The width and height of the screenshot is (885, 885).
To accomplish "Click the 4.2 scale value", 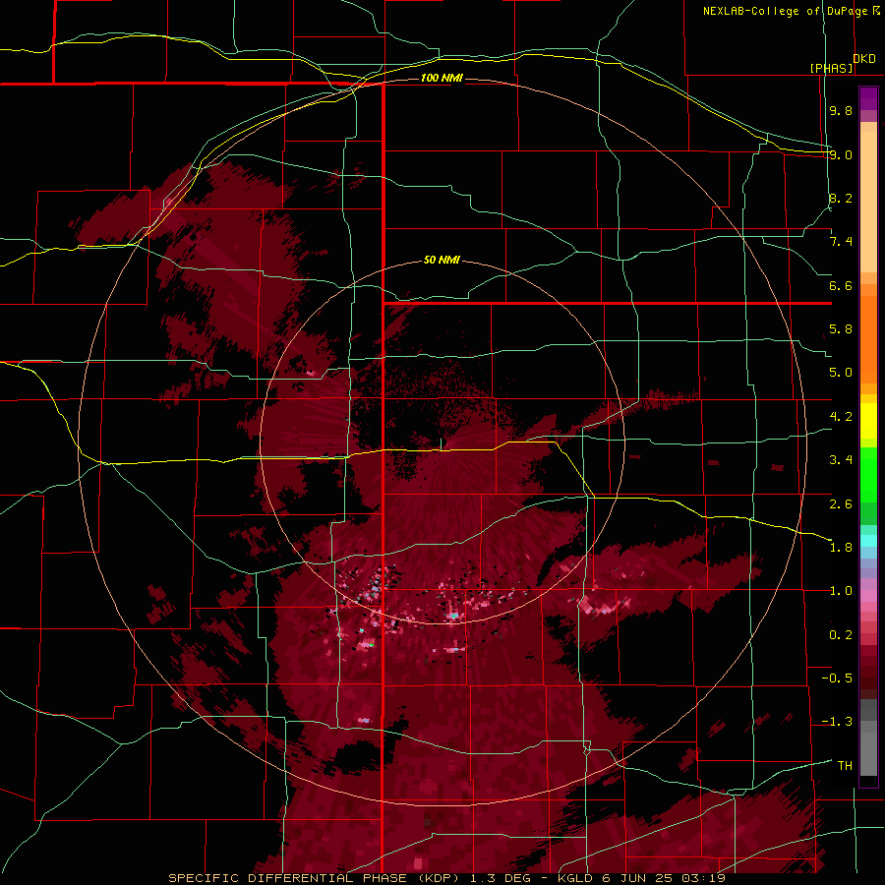I will pyautogui.click(x=841, y=417).
